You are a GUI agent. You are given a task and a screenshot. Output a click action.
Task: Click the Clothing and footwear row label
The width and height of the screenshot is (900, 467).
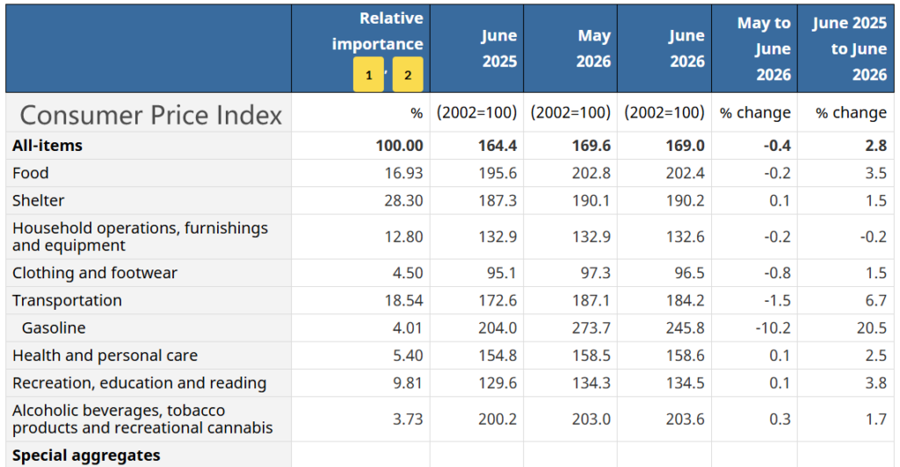[95, 273]
